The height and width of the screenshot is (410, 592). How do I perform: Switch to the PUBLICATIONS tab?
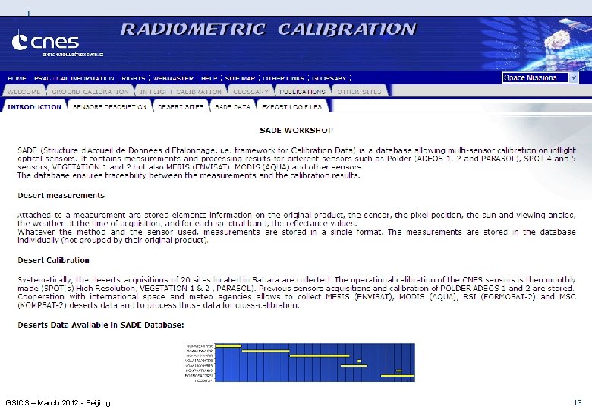click(302, 92)
